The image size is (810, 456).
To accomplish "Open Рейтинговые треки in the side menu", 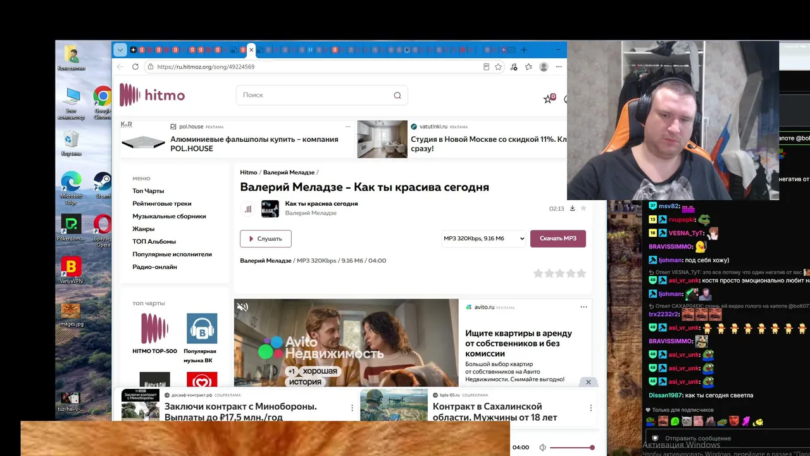I will 162,203.
